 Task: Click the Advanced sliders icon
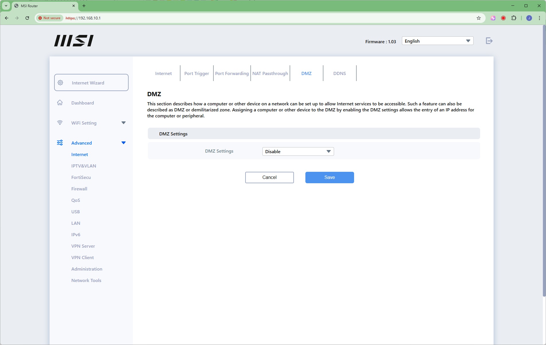[x=60, y=143]
